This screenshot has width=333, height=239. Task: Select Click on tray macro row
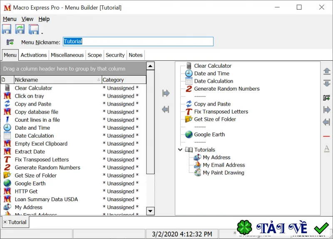coord(74,96)
